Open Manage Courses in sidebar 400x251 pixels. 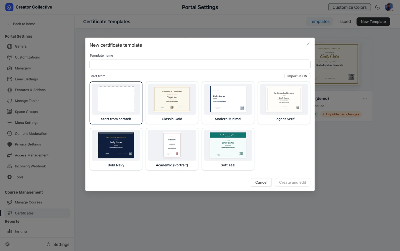(x=37, y=202)
